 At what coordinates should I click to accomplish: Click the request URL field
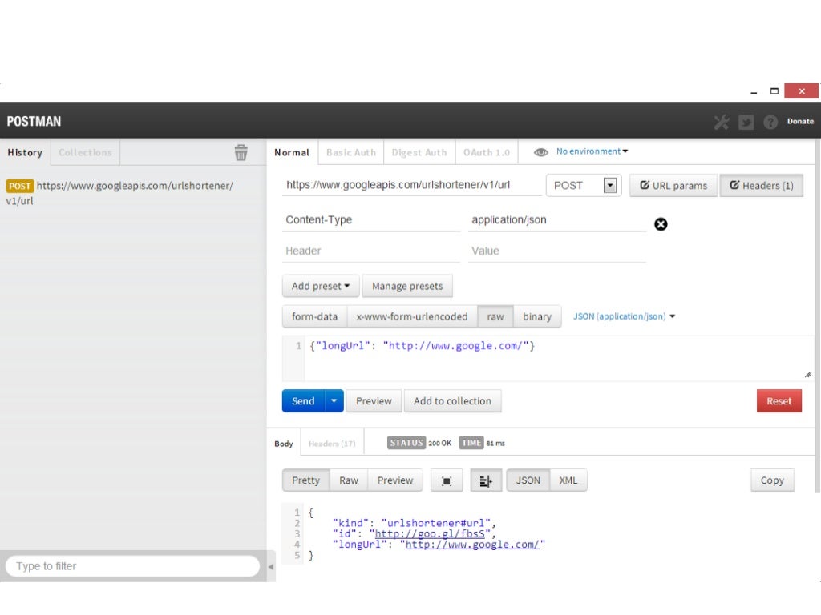tap(411, 185)
